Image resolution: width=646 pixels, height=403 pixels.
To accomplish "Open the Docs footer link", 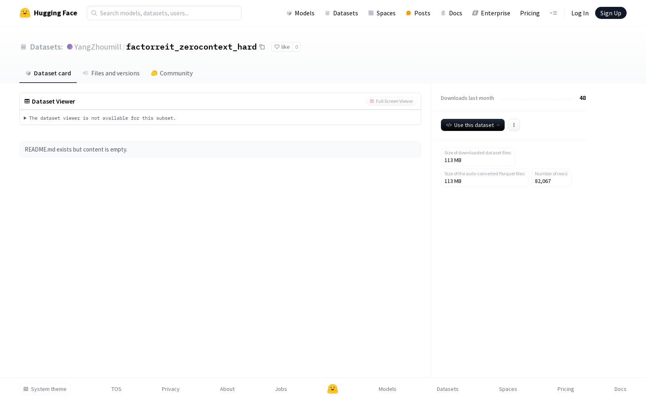I will (620, 389).
